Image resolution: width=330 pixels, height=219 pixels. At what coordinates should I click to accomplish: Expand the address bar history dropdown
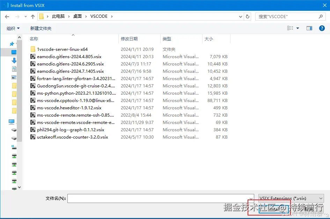point(240,17)
